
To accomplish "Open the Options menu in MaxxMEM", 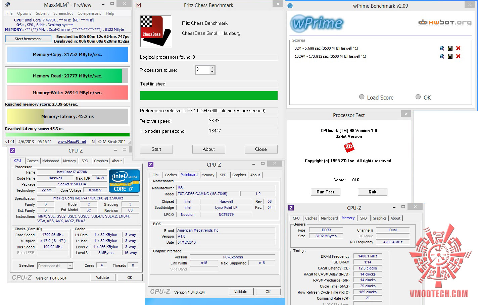I will click(24, 13).
